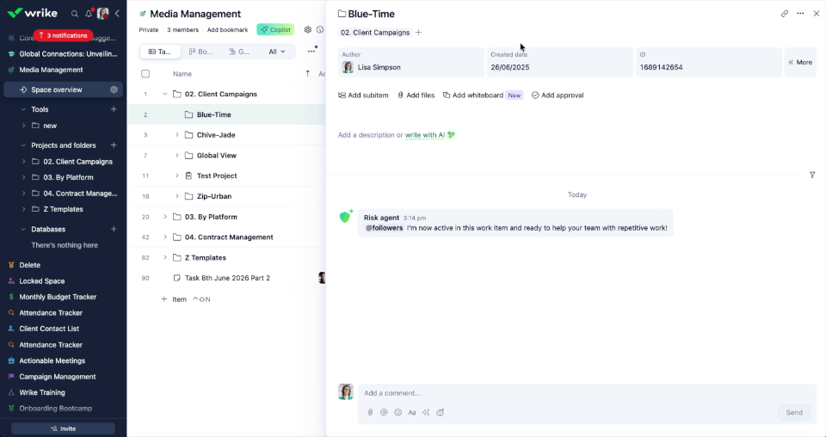This screenshot has width=826, height=437.
Task: Sort the Name column with arrow
Action: pos(308,74)
